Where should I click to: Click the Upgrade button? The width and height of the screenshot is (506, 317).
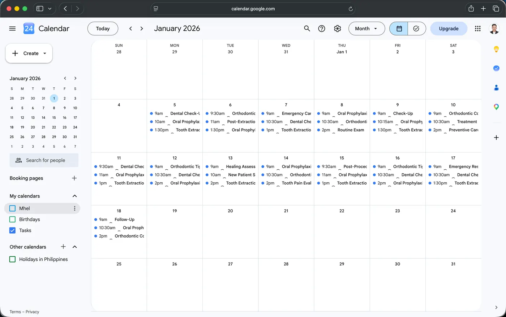449,29
